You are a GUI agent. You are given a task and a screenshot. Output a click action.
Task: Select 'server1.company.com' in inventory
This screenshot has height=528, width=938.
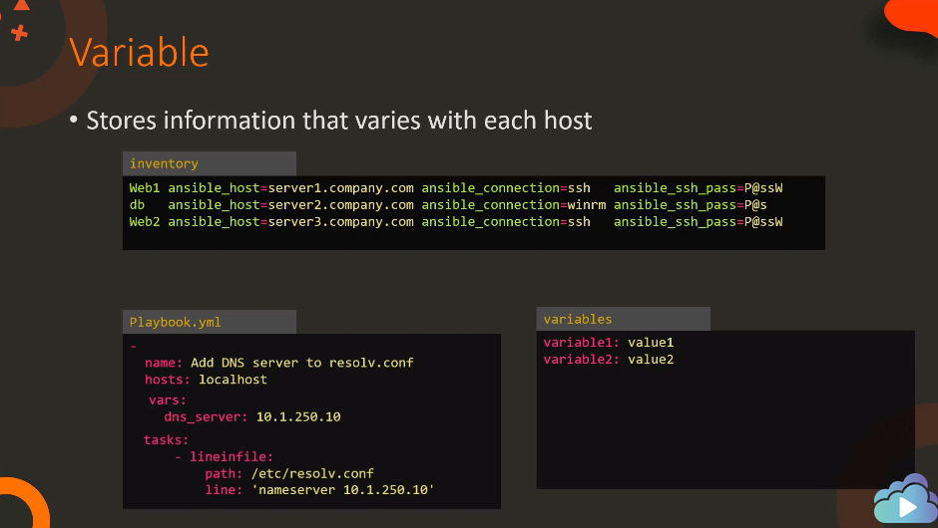(340, 187)
